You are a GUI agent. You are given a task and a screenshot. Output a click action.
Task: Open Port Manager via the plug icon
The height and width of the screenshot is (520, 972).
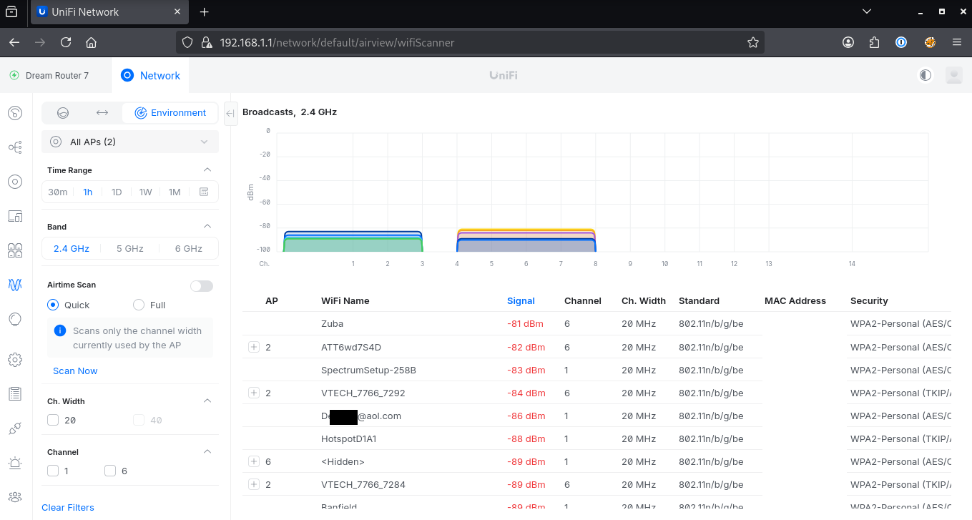tap(14, 428)
